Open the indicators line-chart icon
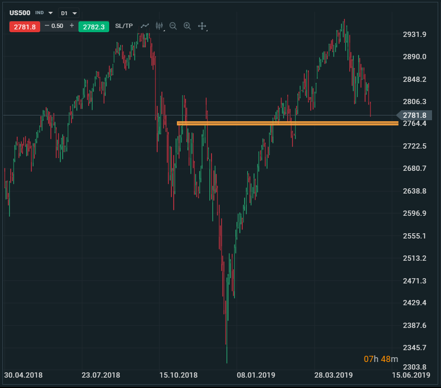 [145, 26]
